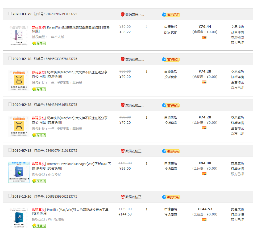Click 保障卡 badge under Rolan product
The width and height of the screenshot is (253, 232).
pyautogui.click(x=39, y=43)
